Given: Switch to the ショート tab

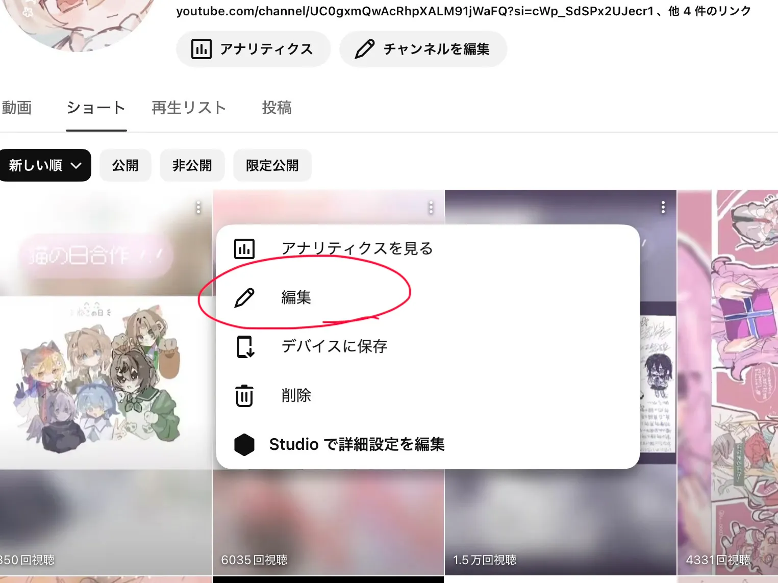Looking at the screenshot, I should pyautogui.click(x=96, y=108).
